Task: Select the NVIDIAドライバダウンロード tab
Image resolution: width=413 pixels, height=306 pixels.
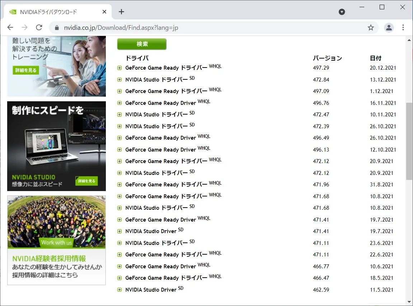Action: click(x=58, y=12)
